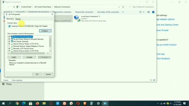Expand the address bar history dropdown

click(119, 7)
